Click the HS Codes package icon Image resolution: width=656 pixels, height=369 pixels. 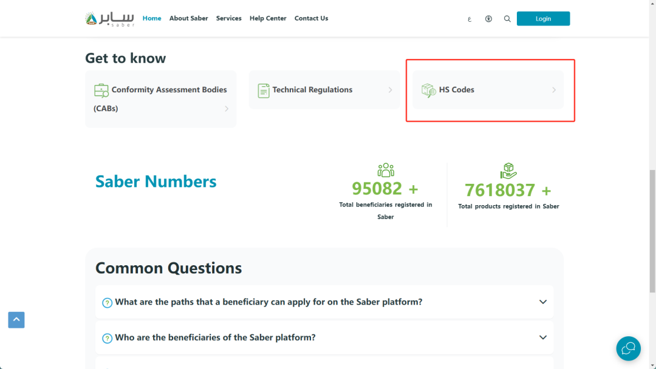428,90
